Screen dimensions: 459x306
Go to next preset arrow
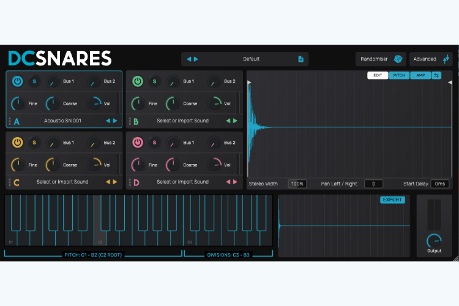click(196, 59)
